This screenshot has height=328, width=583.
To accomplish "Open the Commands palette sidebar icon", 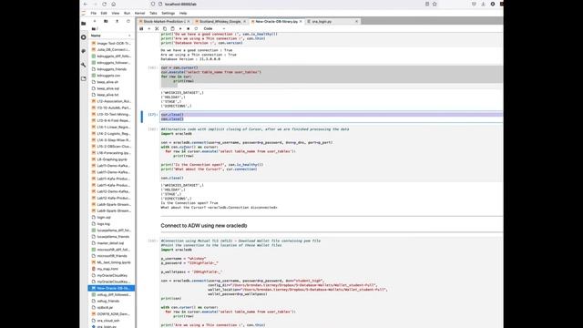I will pyautogui.click(x=84, y=51).
